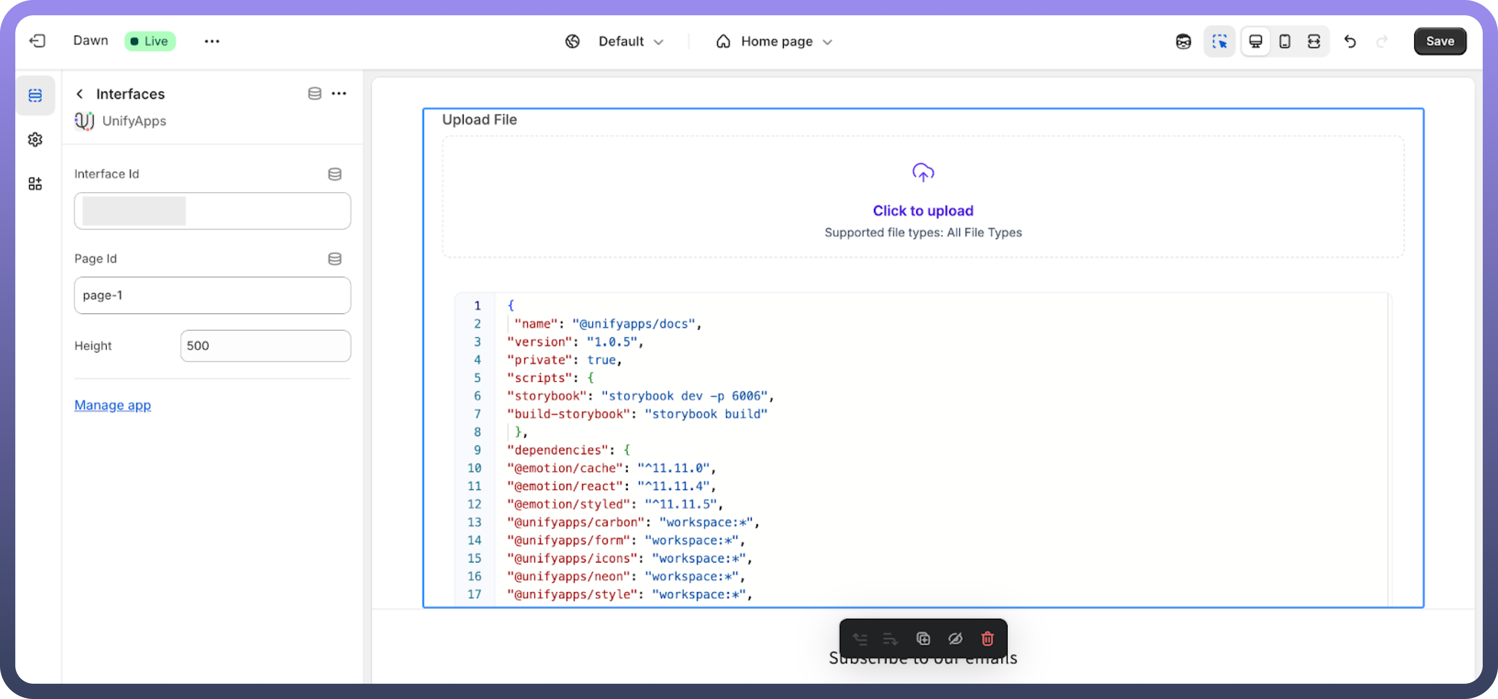Click the undo arrow

pyautogui.click(x=1350, y=41)
